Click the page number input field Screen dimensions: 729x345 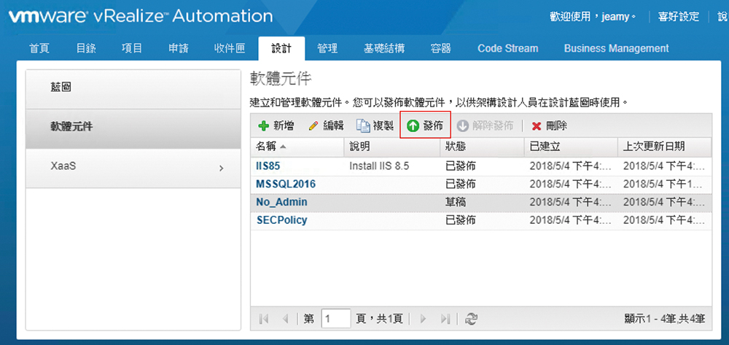click(x=335, y=319)
